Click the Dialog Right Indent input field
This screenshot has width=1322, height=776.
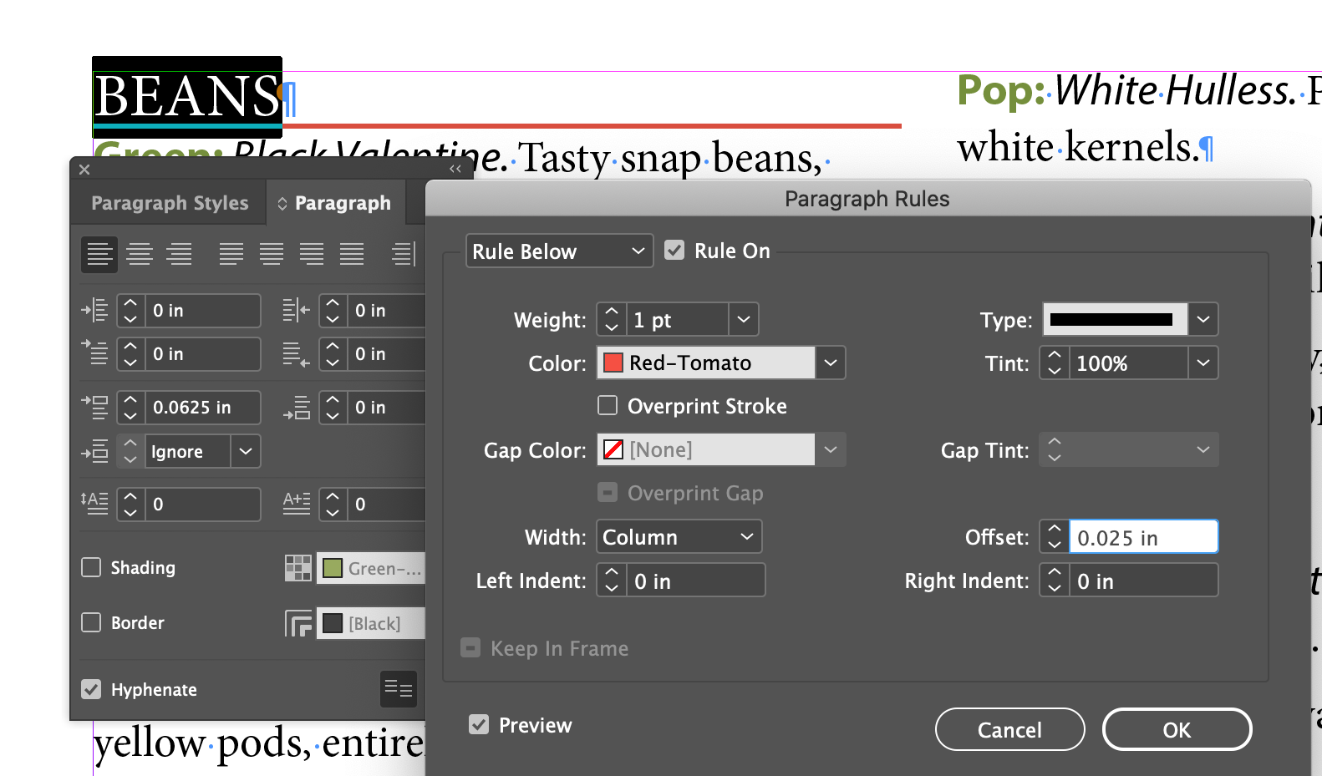(x=1143, y=581)
